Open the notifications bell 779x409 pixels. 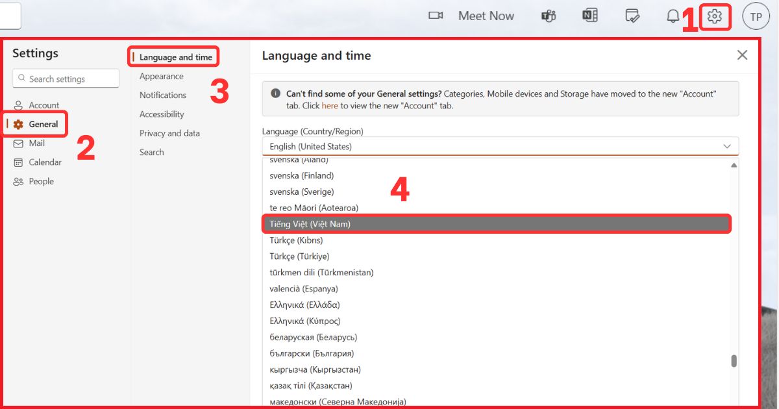pos(673,16)
